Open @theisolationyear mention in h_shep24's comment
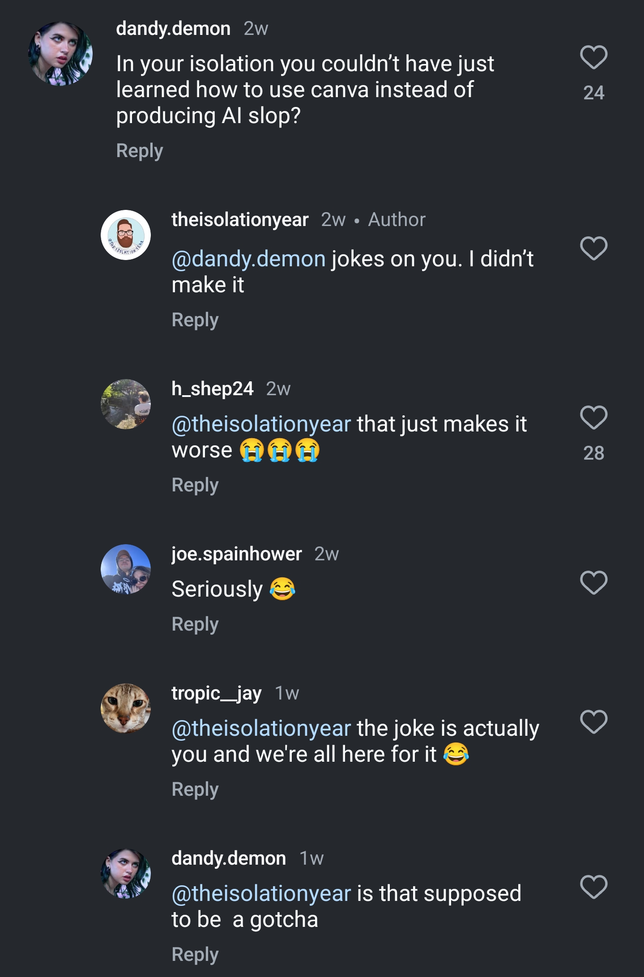 tap(261, 424)
